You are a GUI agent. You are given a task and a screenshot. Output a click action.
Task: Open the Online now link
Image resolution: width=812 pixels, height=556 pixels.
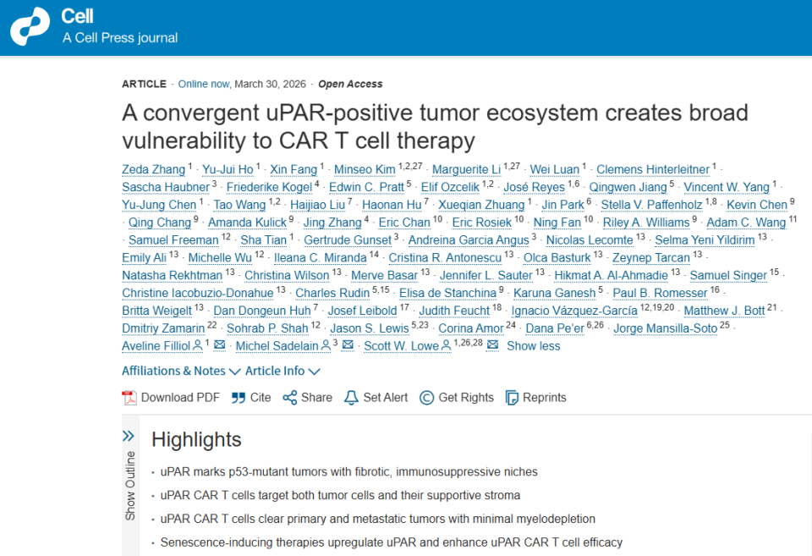tap(204, 84)
